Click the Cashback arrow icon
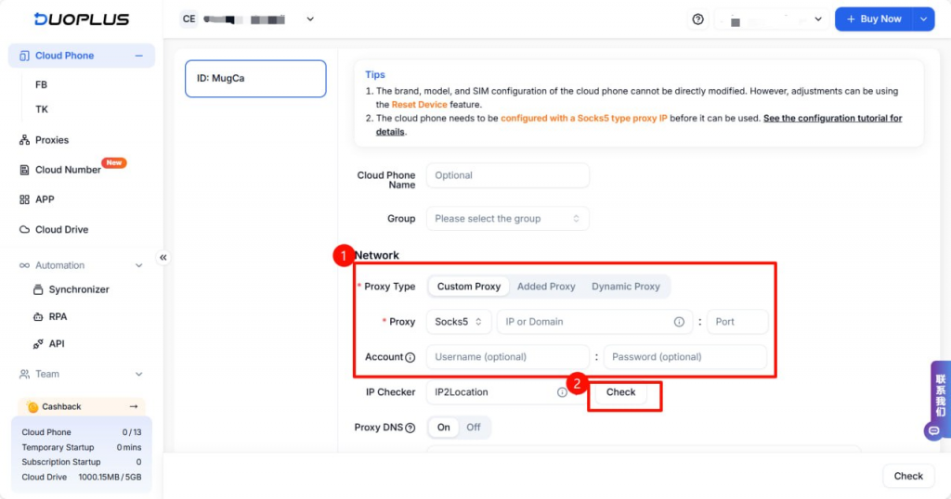This screenshot has height=499, width=951. coord(133,406)
